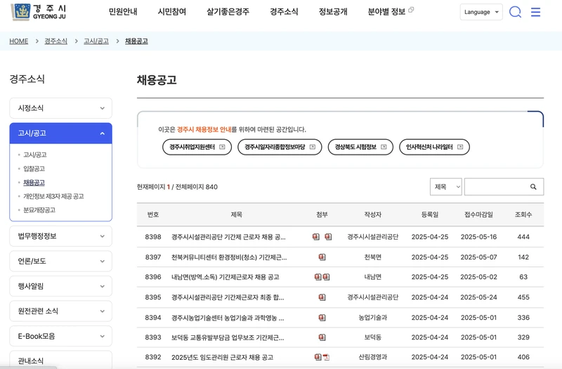Image resolution: width=562 pixels, height=369 pixels.
Task: Open post 경주시시설관리공단 기간제 근로자 채용 공
Action: click(228, 237)
